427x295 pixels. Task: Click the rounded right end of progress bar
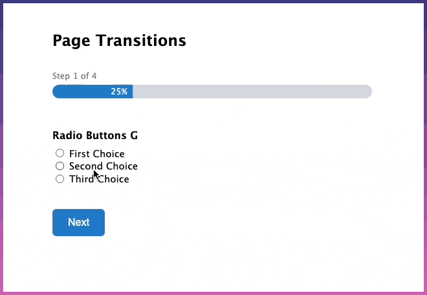click(x=367, y=92)
